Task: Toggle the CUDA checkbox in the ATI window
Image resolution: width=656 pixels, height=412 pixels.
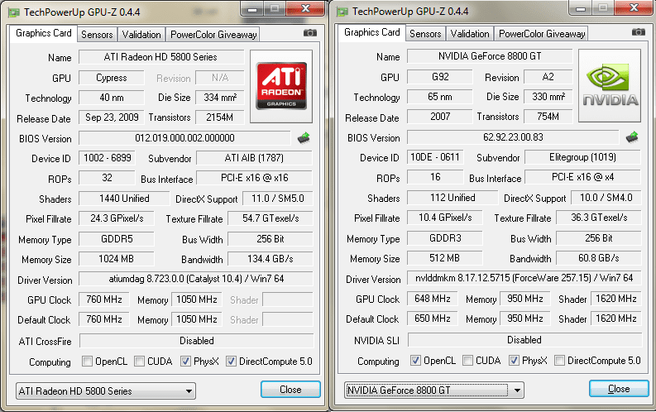Action: point(139,361)
